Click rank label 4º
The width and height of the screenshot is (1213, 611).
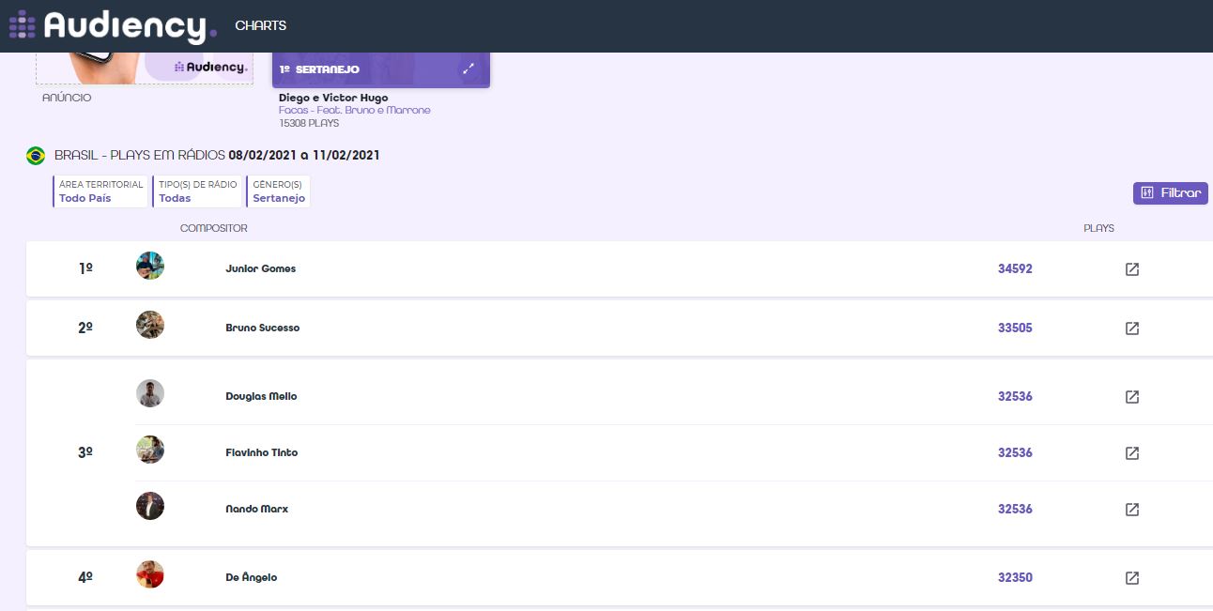tap(85, 577)
